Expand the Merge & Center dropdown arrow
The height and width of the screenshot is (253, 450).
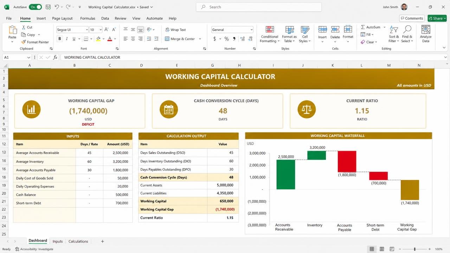pyautogui.click(x=200, y=39)
